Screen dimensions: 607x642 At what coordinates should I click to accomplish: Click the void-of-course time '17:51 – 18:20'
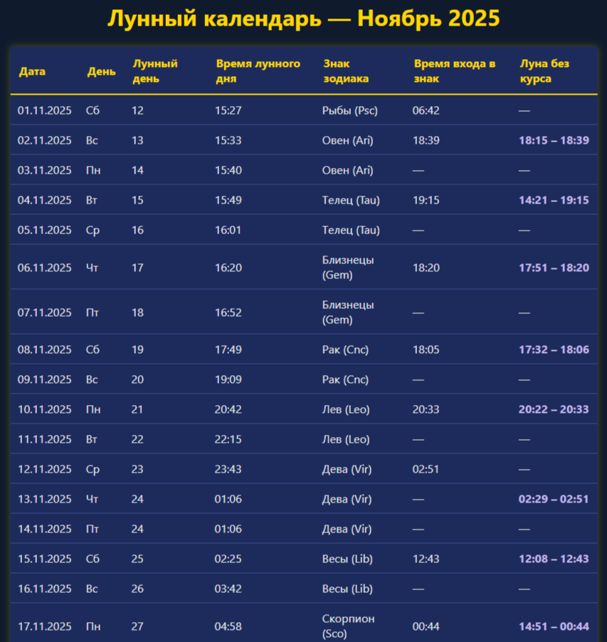[x=554, y=268]
